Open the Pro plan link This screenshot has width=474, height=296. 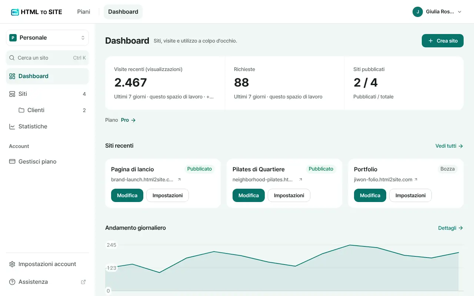tap(128, 120)
